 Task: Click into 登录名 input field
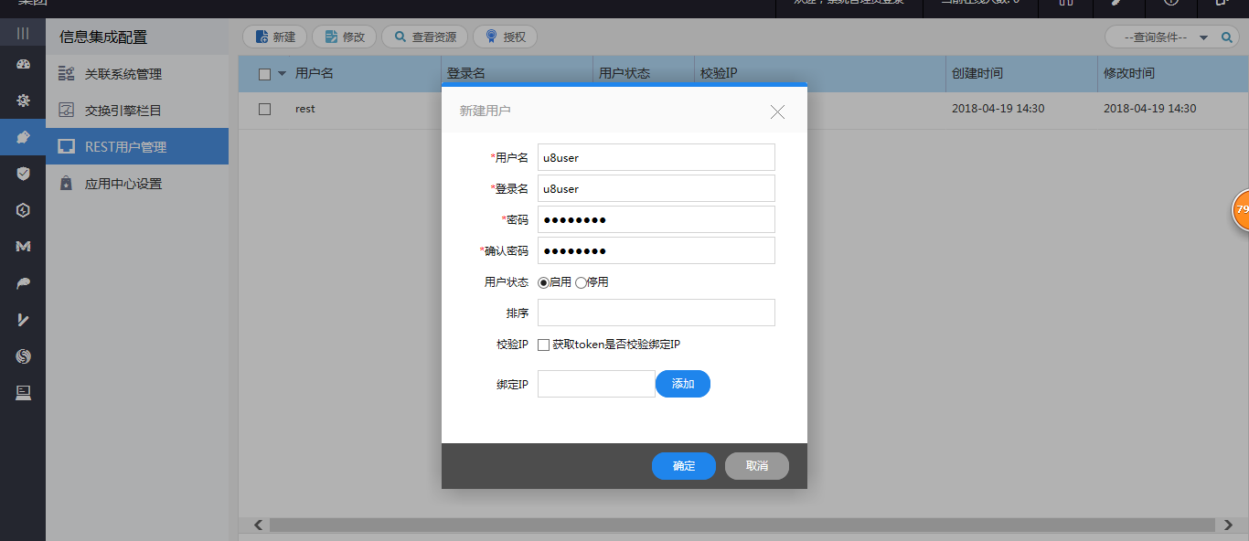(x=657, y=188)
